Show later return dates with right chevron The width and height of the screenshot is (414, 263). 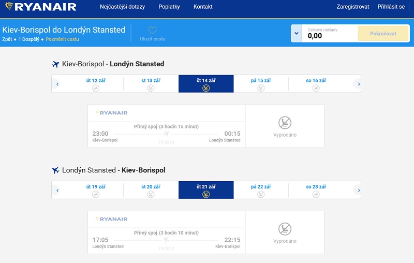point(359,190)
